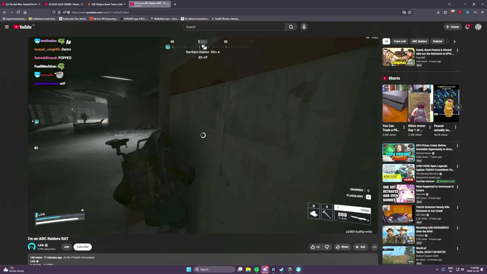
Task: Open the browser home page button
Action: [25, 12]
